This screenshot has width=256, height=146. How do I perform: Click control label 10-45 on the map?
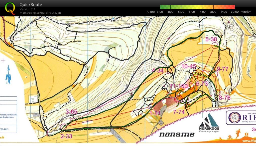[x=189, y=66]
